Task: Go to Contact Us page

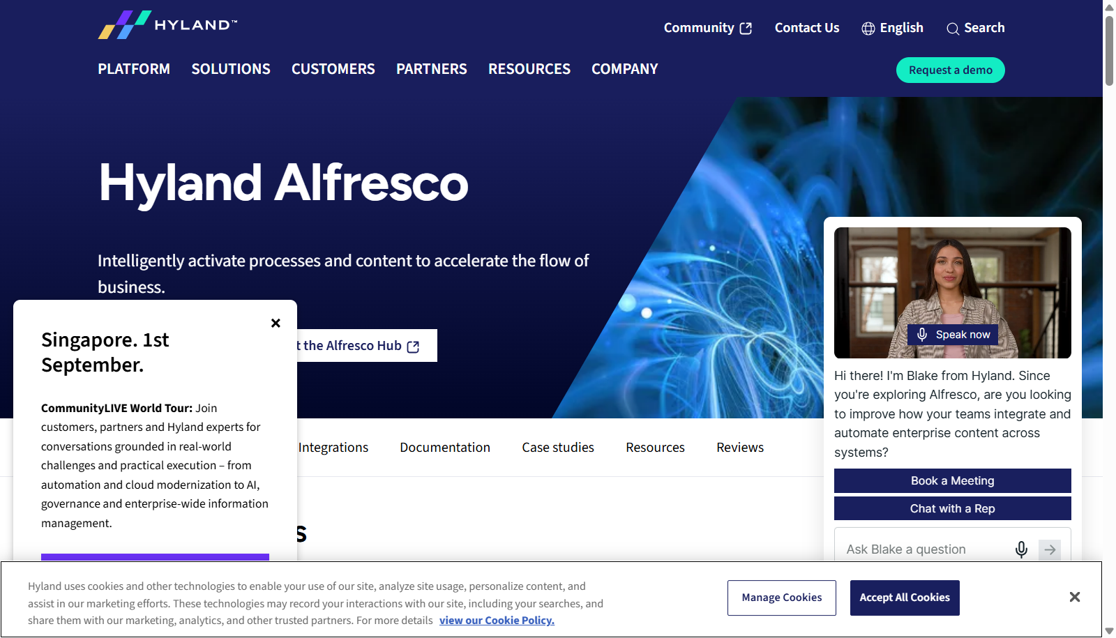Action: coord(807,28)
